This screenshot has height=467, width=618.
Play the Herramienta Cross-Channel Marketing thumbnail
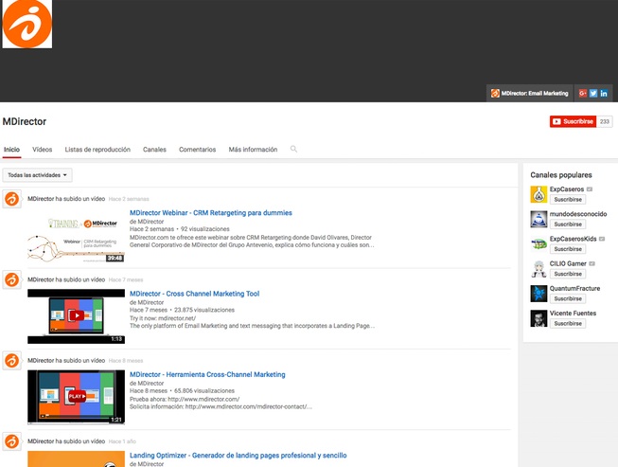click(76, 397)
